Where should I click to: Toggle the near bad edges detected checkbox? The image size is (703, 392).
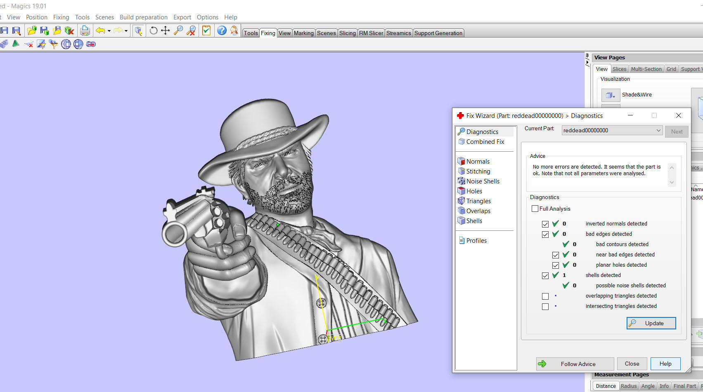(x=556, y=255)
